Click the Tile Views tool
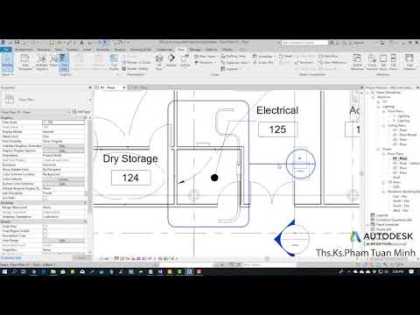 [394, 62]
